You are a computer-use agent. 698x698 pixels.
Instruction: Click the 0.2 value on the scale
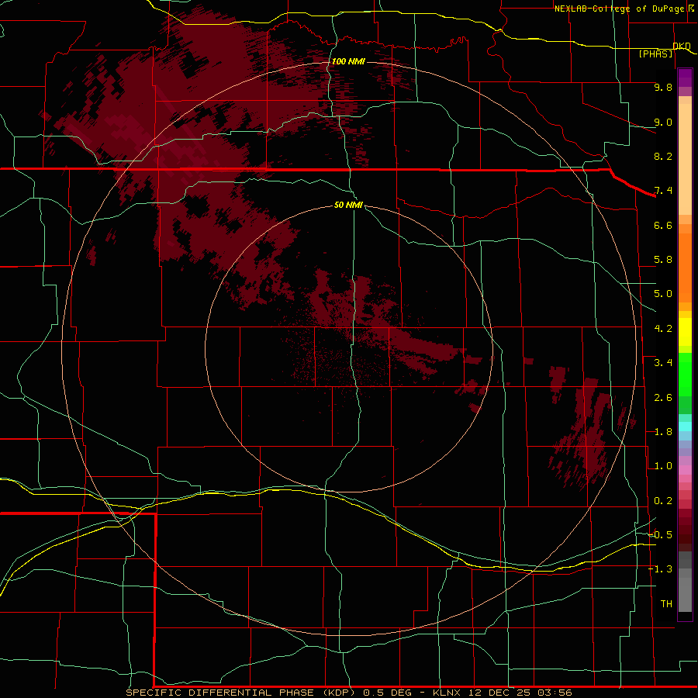663,501
